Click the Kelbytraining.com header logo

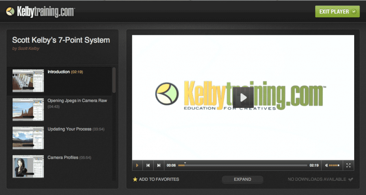click(x=40, y=12)
